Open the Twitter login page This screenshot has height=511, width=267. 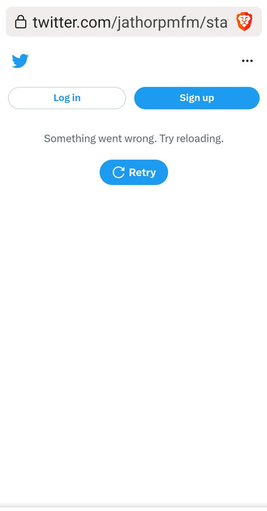67,98
